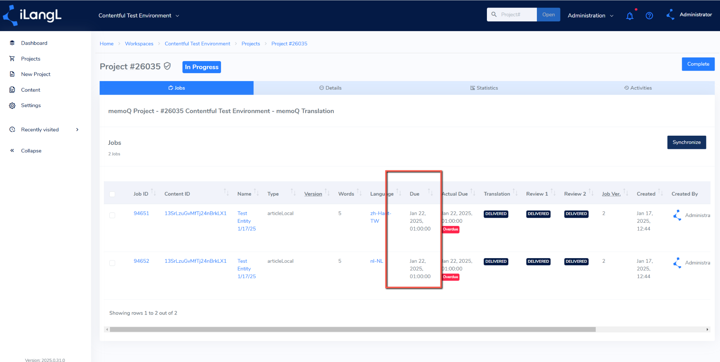Expand Recently visited chevron
This screenshot has height=362, width=720.
pyautogui.click(x=77, y=130)
